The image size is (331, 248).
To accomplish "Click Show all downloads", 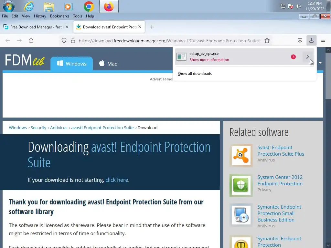I will [x=195, y=74].
